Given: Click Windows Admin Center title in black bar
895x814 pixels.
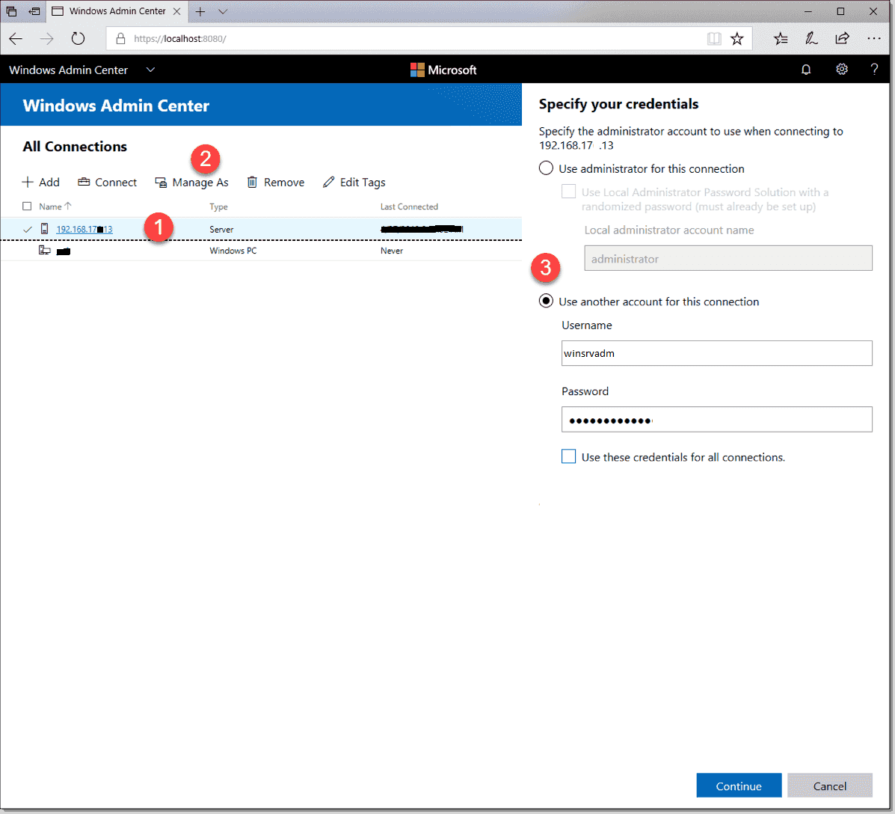Looking at the screenshot, I should 69,70.
